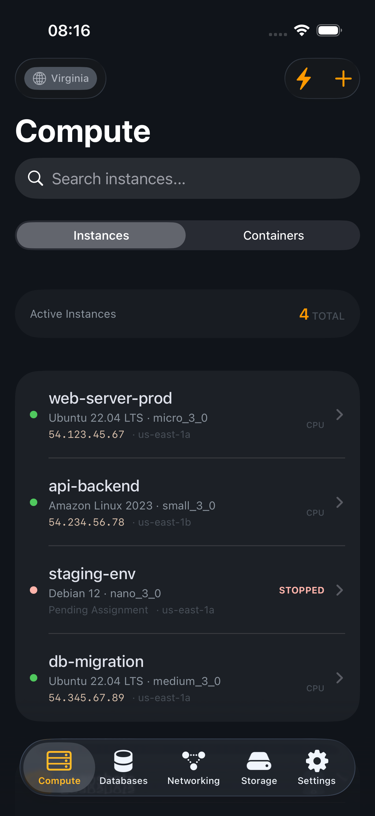The height and width of the screenshot is (816, 375).
Task: Open the db-migration instance chevron
Action: [x=339, y=678]
